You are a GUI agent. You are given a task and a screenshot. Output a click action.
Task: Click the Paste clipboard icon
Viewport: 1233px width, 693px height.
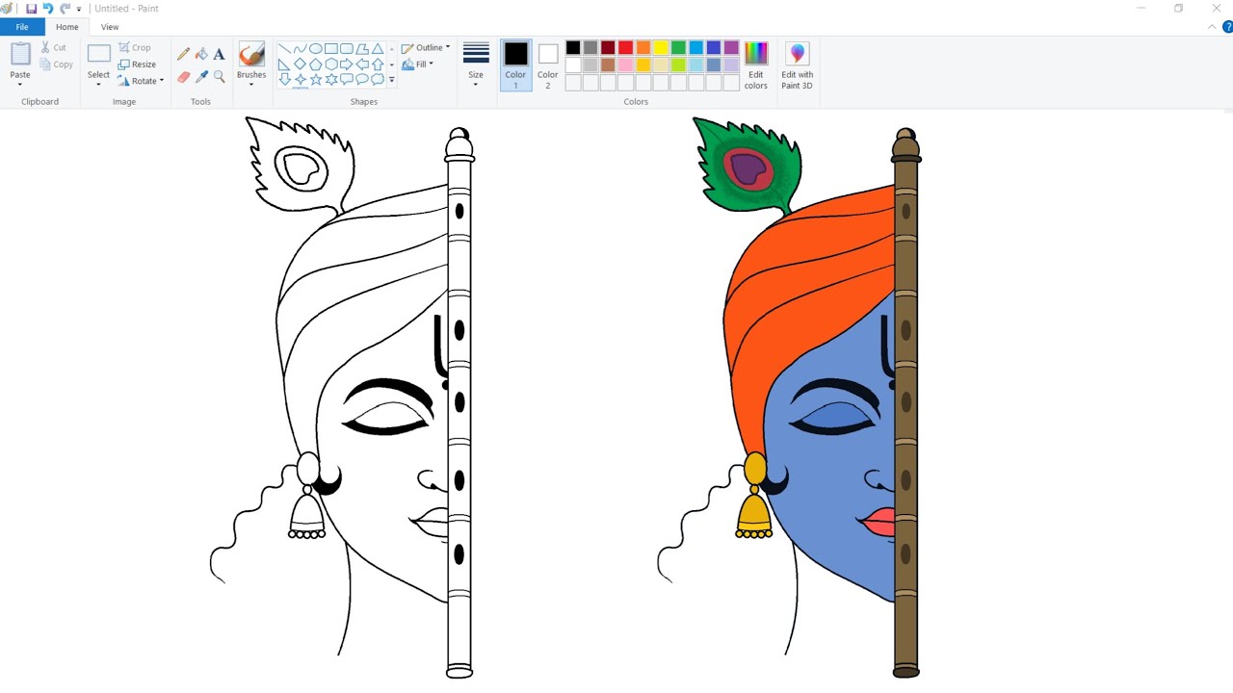(x=20, y=55)
